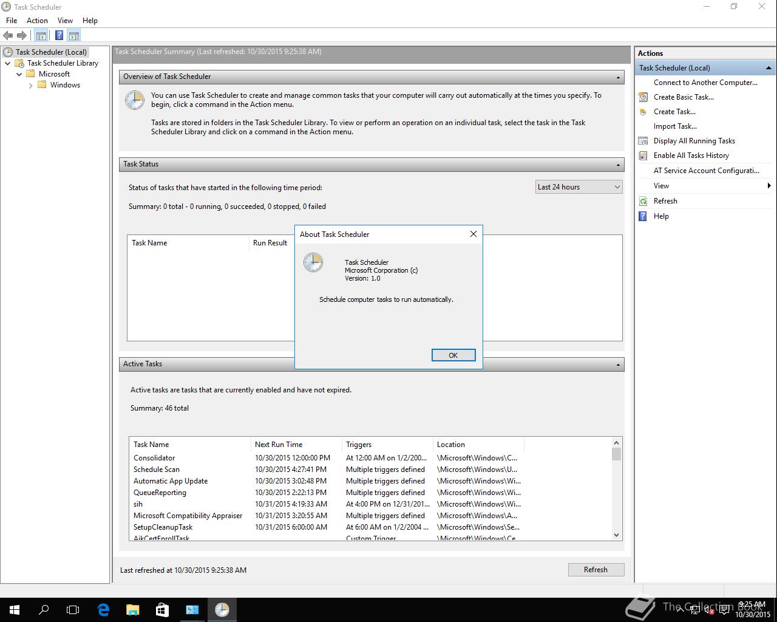Click the Create Task action
Image resolution: width=777 pixels, height=622 pixels.
pos(674,112)
